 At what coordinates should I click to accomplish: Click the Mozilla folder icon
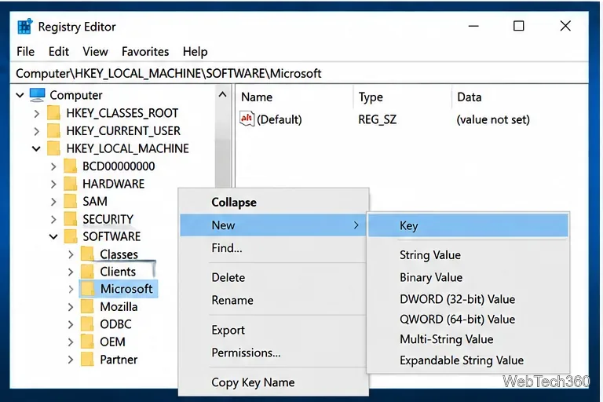(x=87, y=306)
